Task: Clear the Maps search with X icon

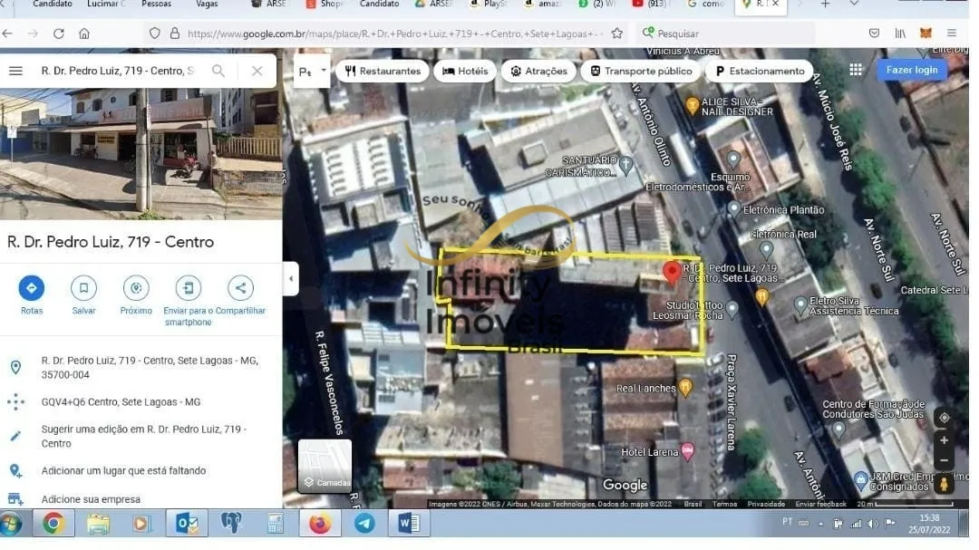Action: (x=257, y=71)
